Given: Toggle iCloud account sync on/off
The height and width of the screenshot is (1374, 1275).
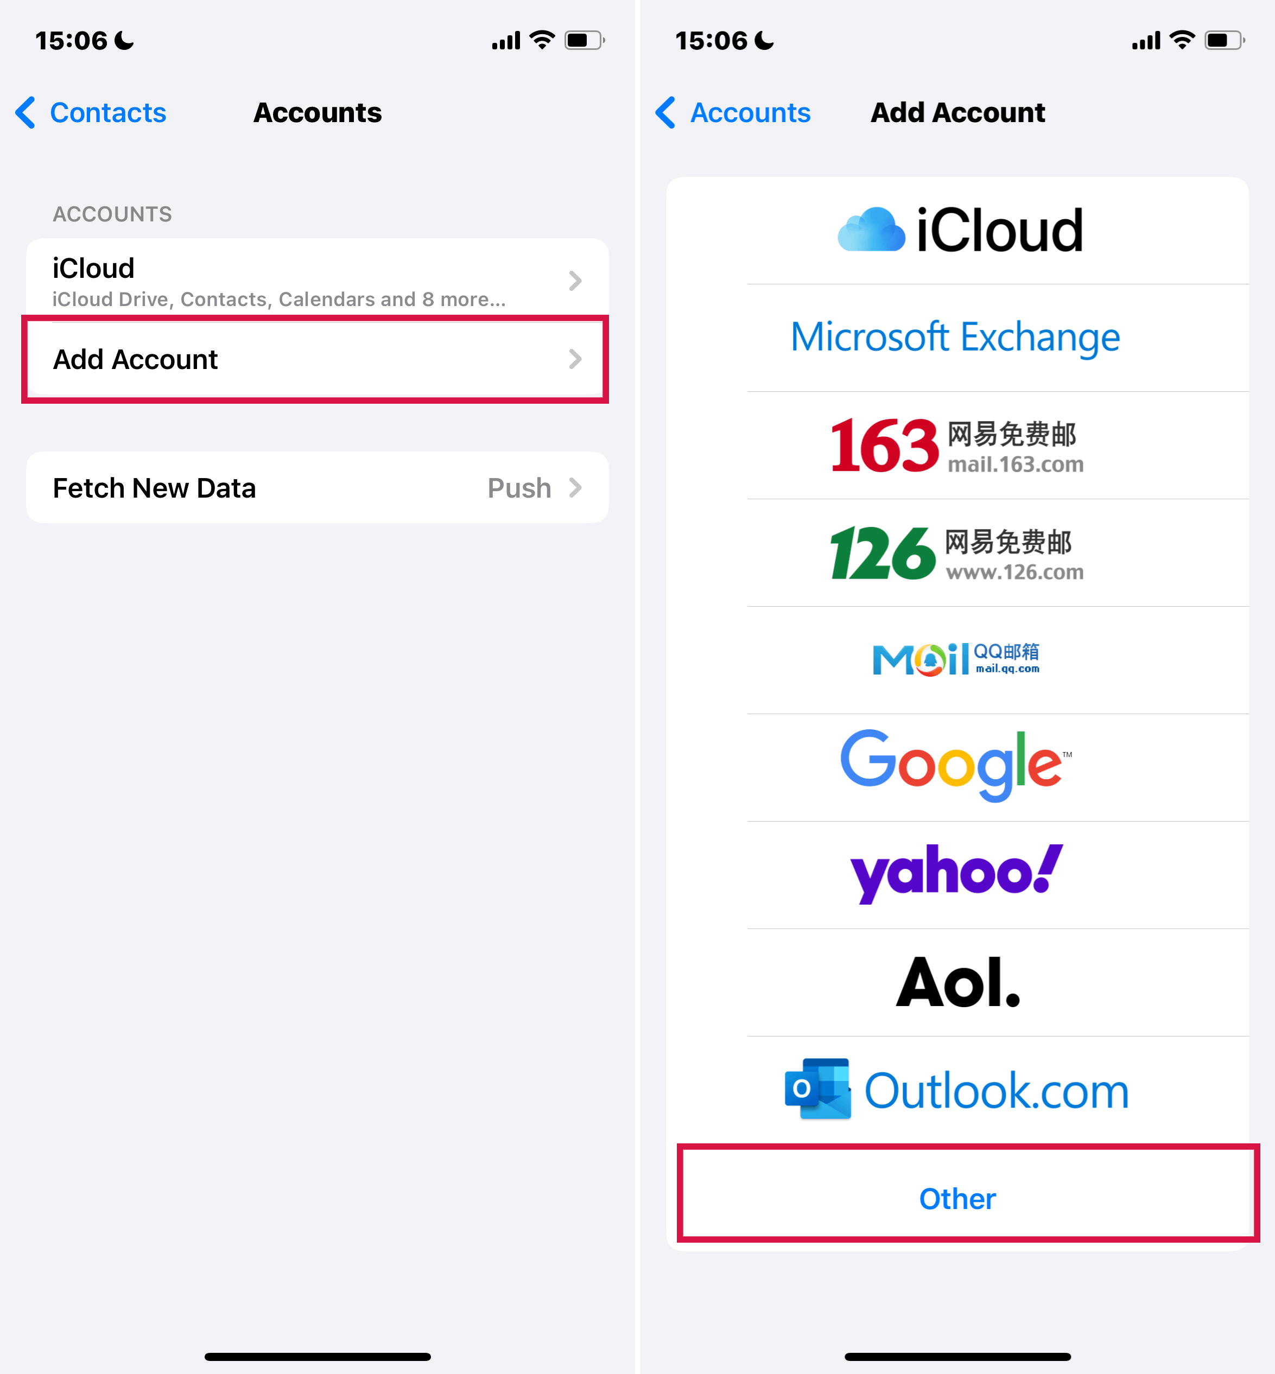Looking at the screenshot, I should click(318, 282).
